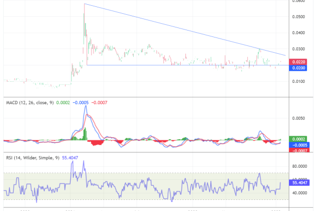Click the green 0.0002 label on MACD axis

299,138
